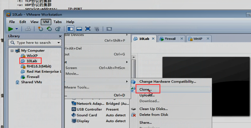
Task: Click the green Power On play button
Action: [x=11, y=29]
